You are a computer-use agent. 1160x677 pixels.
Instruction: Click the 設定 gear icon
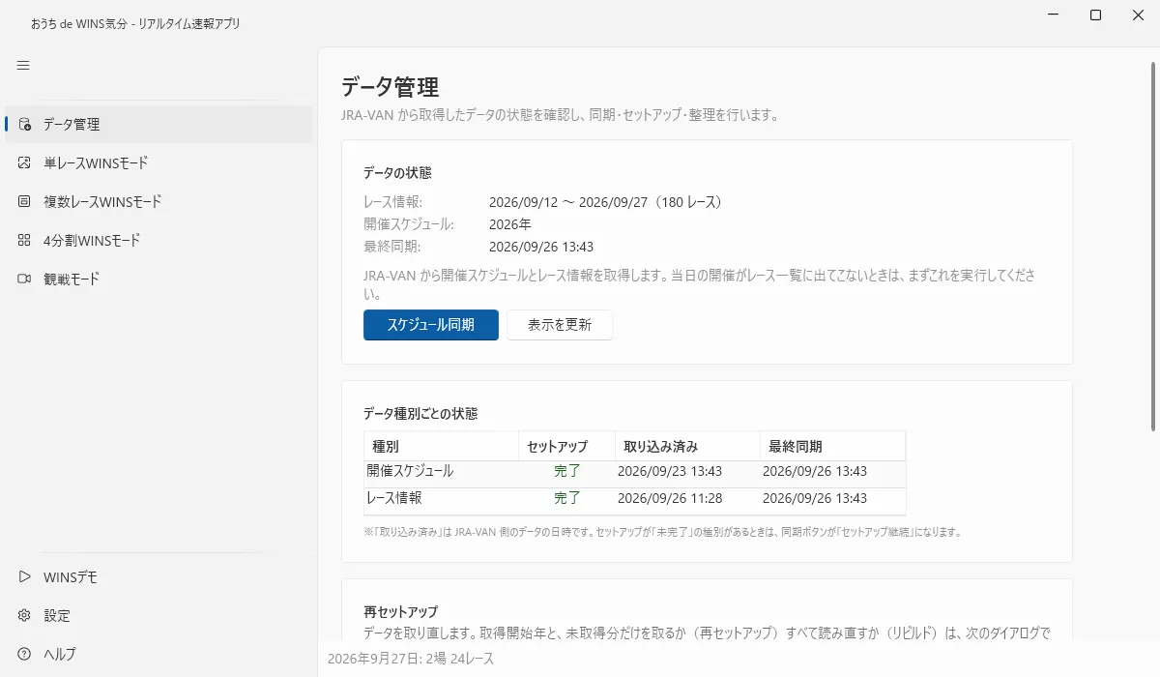(x=24, y=616)
